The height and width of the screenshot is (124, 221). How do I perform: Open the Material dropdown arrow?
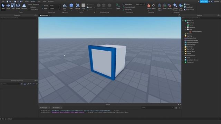[x=77, y=10]
